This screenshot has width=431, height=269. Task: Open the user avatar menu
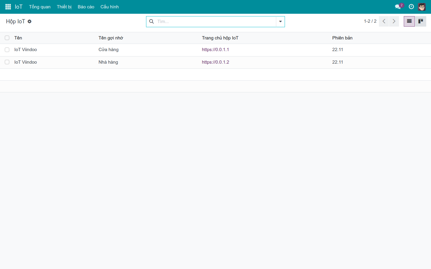click(x=422, y=7)
